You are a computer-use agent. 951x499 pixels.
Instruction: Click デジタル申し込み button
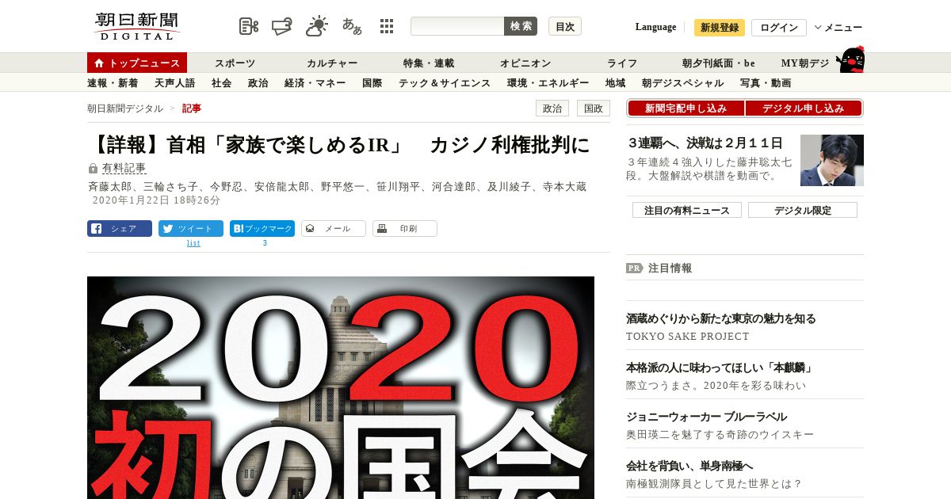(x=804, y=109)
